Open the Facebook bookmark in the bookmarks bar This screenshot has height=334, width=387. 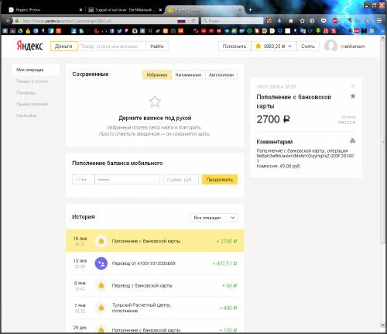pyautogui.click(x=112, y=31)
